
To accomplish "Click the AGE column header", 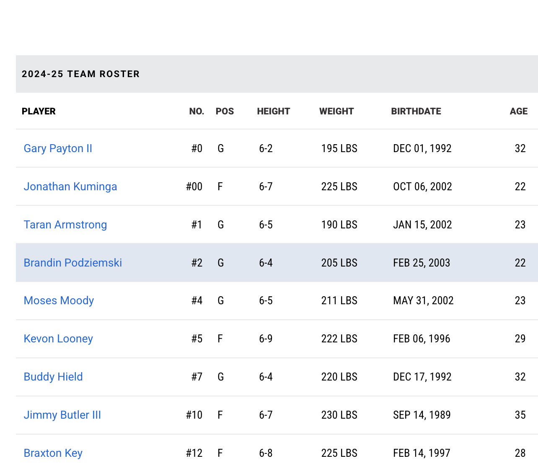I will coord(518,111).
